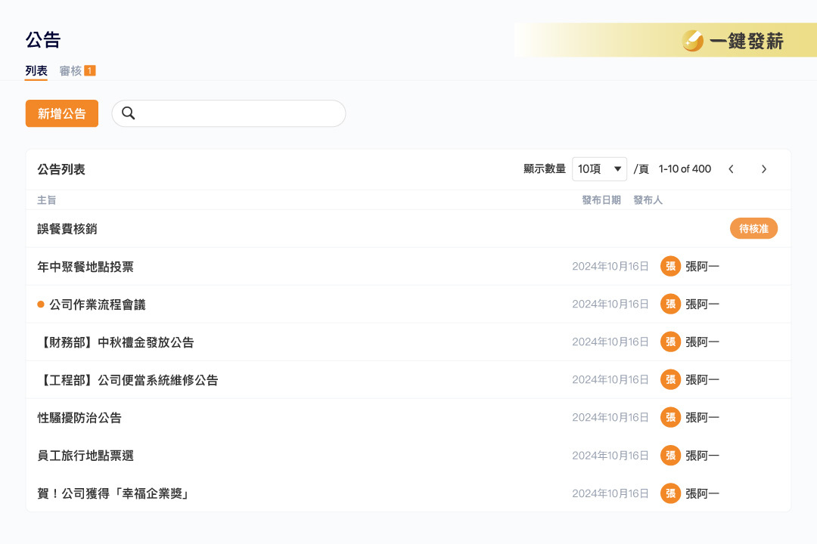Click 張 avatar in 中秋禮金發放公告 row
This screenshot has width=817, height=544.
670,342
